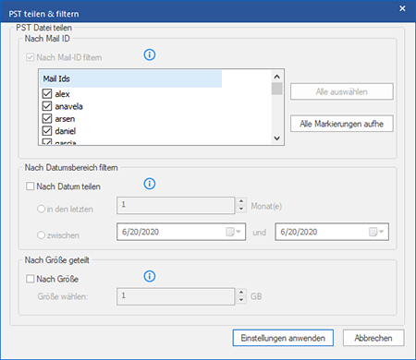Select the 'anavela' entry text
Image resolution: width=416 pixels, height=360 pixels.
pyautogui.click(x=68, y=106)
